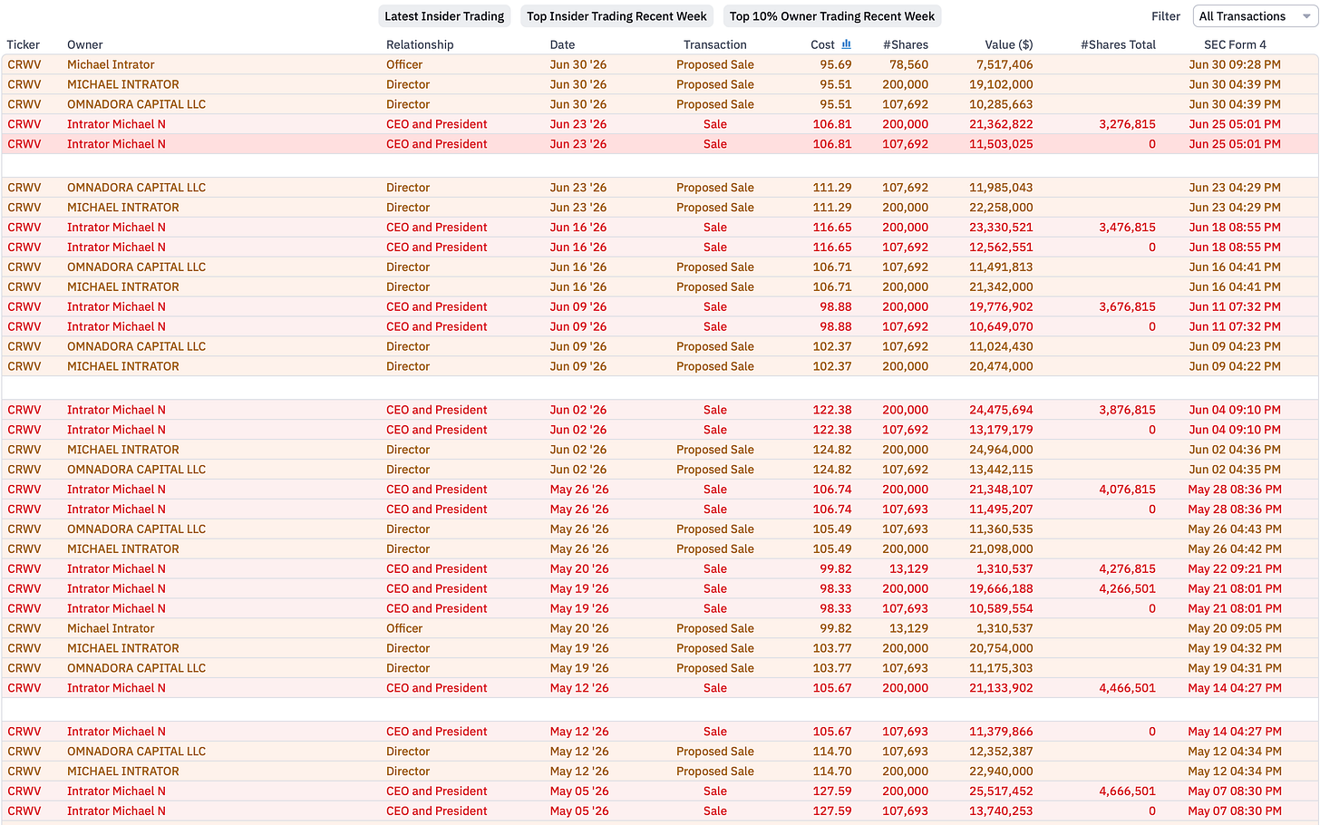Open the Jun 04 09:10 PM filing with 3,876,815 total
Viewport: 1320px width, 825px height.
click(1235, 410)
